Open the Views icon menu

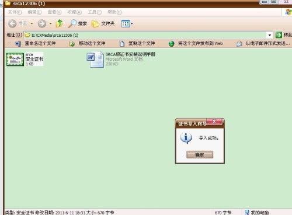point(127,24)
